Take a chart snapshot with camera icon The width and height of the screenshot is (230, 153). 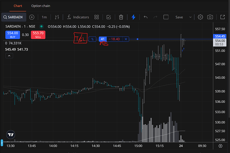click(210, 17)
